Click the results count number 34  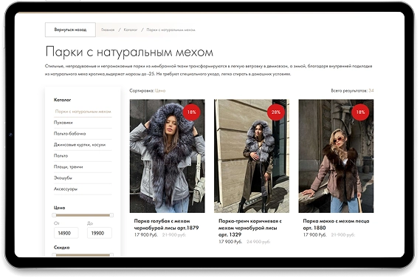point(371,91)
